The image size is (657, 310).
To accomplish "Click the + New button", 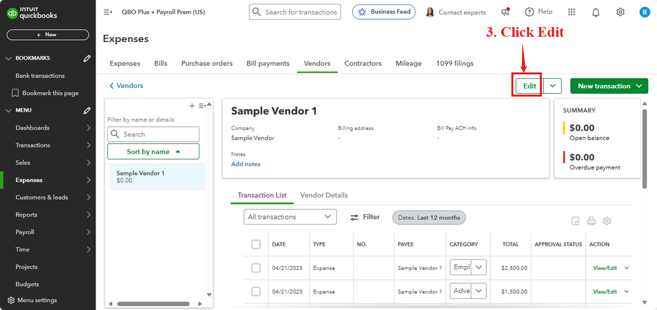I will tap(48, 35).
